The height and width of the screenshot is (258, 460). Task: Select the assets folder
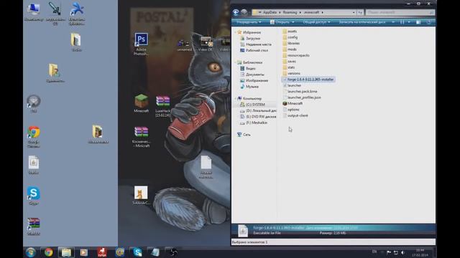[292, 32]
